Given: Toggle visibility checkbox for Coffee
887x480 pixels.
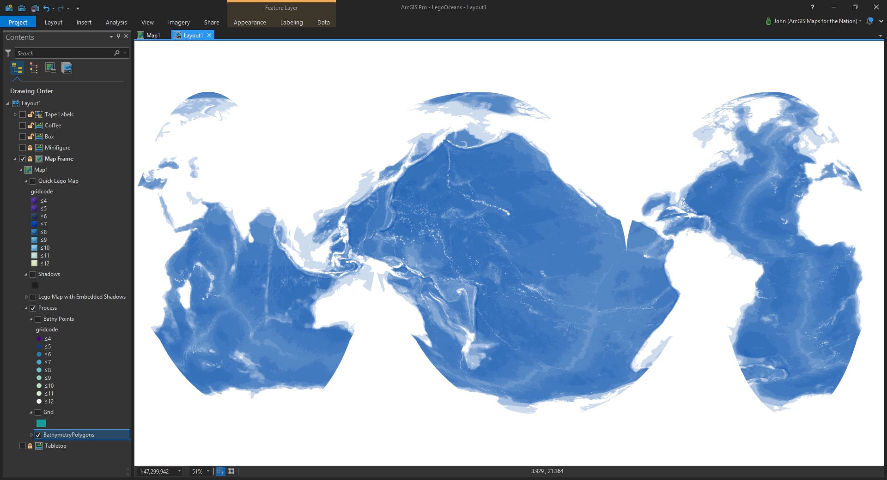Looking at the screenshot, I should point(22,126).
